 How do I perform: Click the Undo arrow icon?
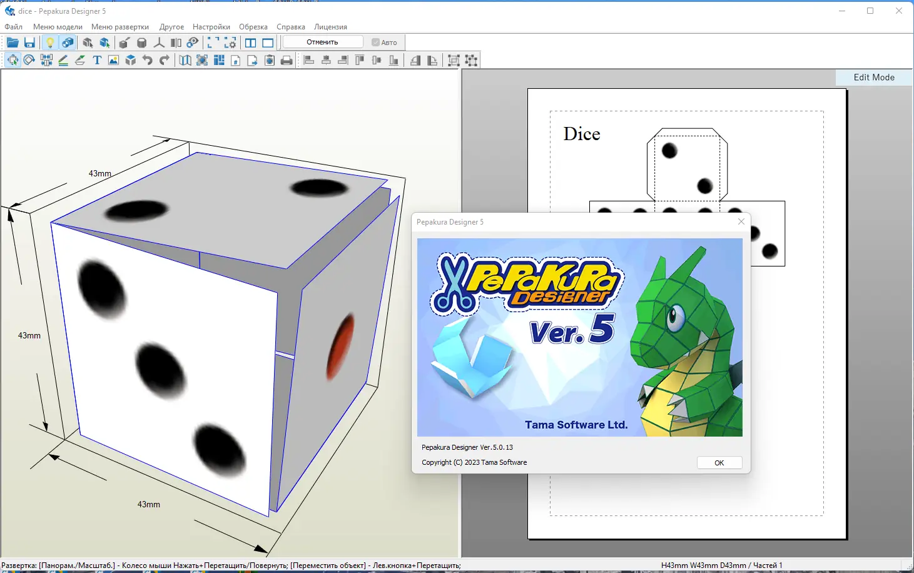[148, 60]
